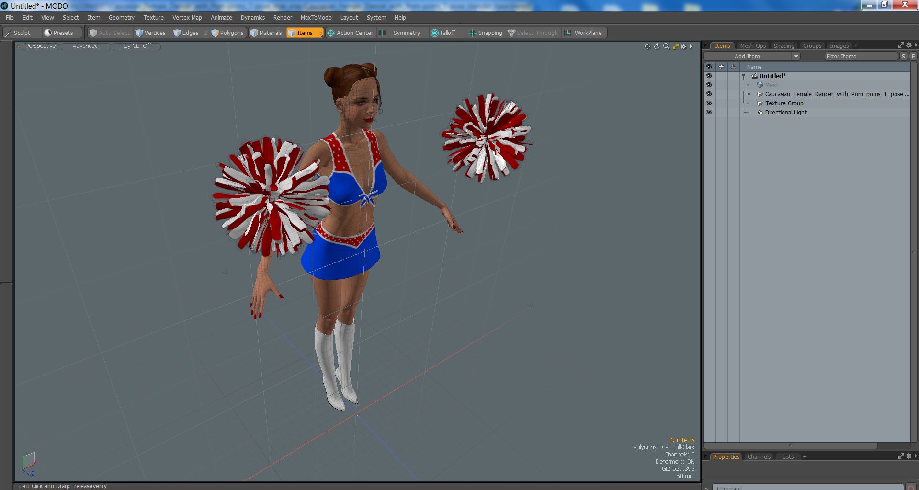Screen dimensions: 919x490
Task: Click in the Filter Items field
Action: click(x=861, y=57)
